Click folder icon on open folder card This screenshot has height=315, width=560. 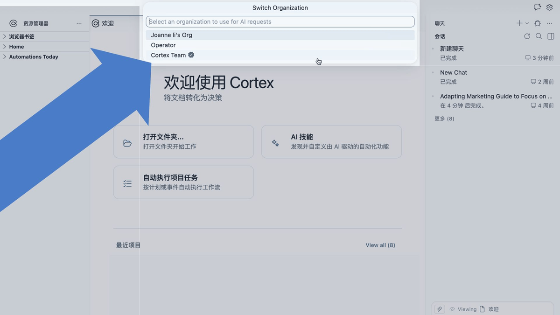pyautogui.click(x=127, y=143)
